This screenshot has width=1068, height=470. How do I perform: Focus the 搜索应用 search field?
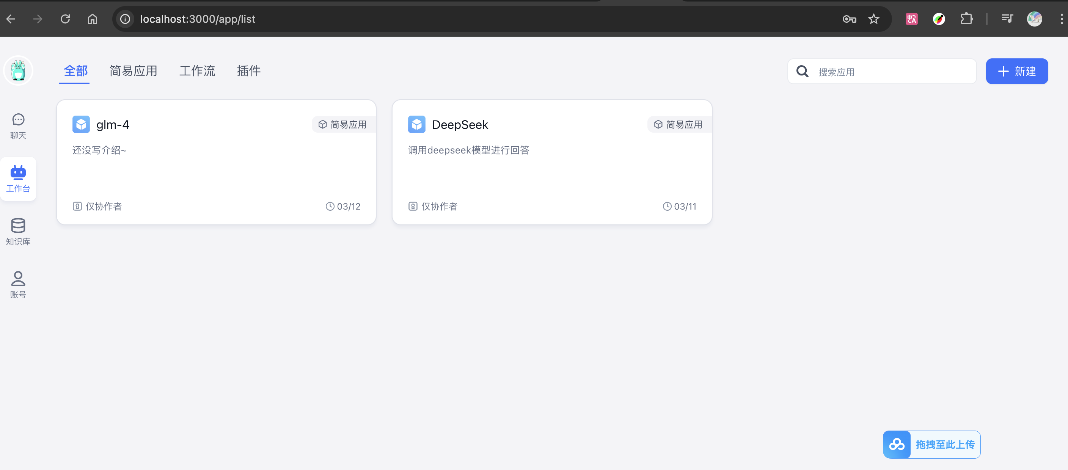891,72
